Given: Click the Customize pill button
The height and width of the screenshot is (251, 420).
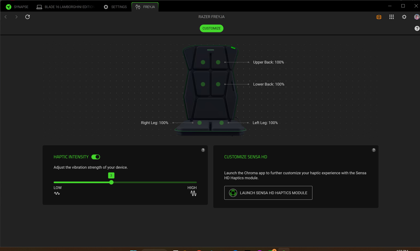Looking at the screenshot, I should click(211, 28).
